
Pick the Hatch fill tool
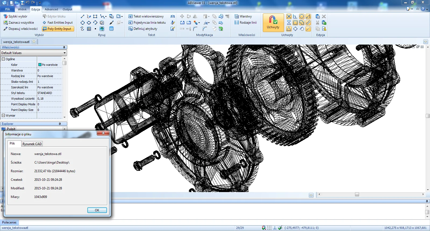tap(89, 29)
